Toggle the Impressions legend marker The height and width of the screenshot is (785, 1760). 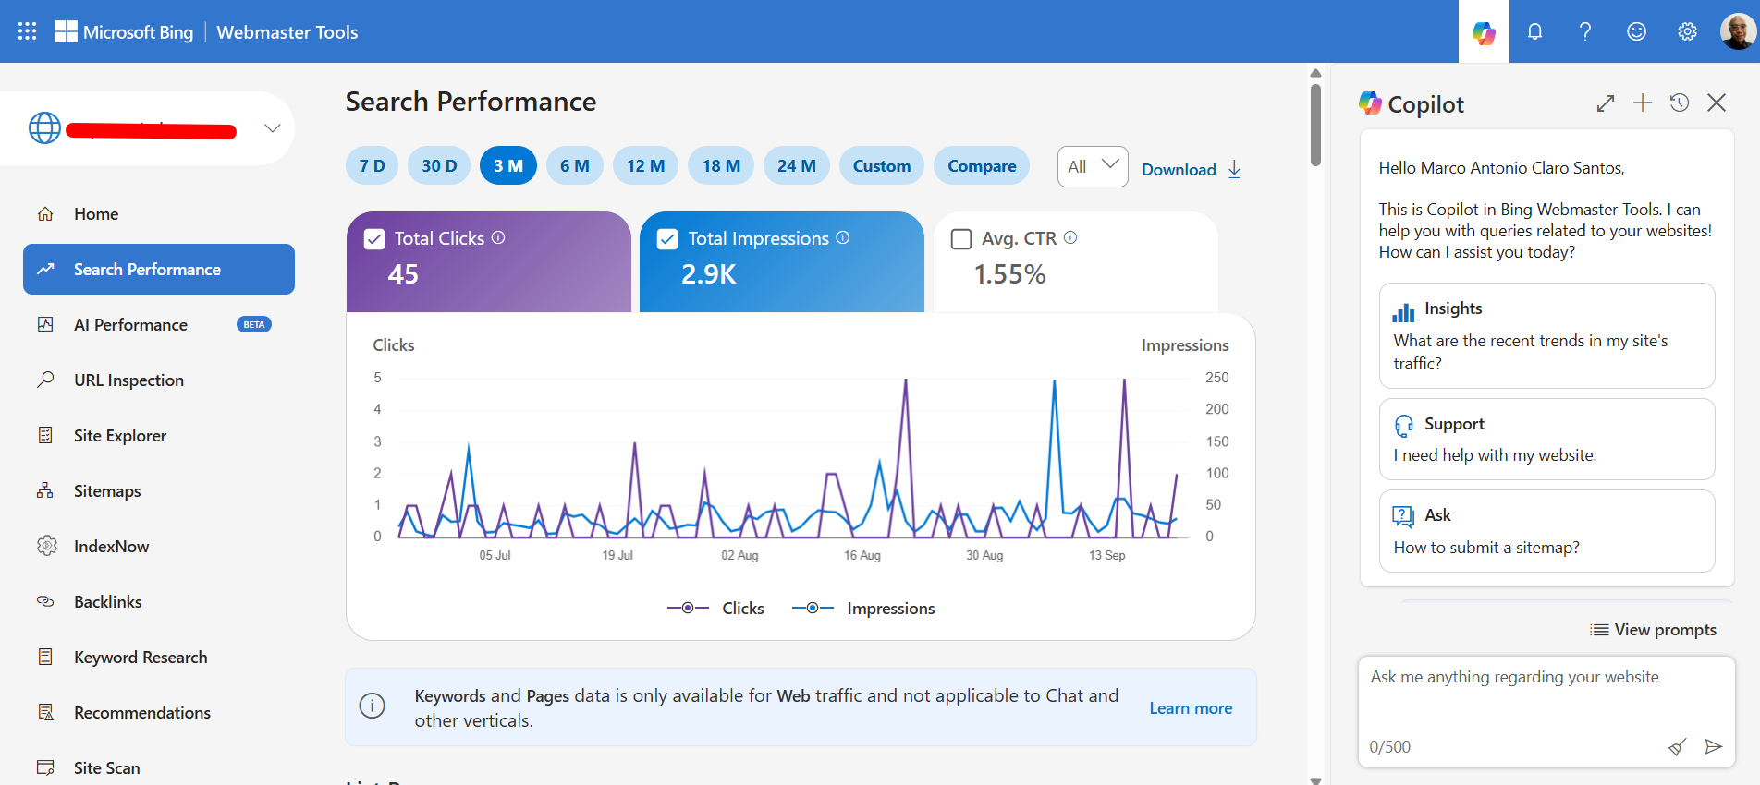[x=813, y=608]
